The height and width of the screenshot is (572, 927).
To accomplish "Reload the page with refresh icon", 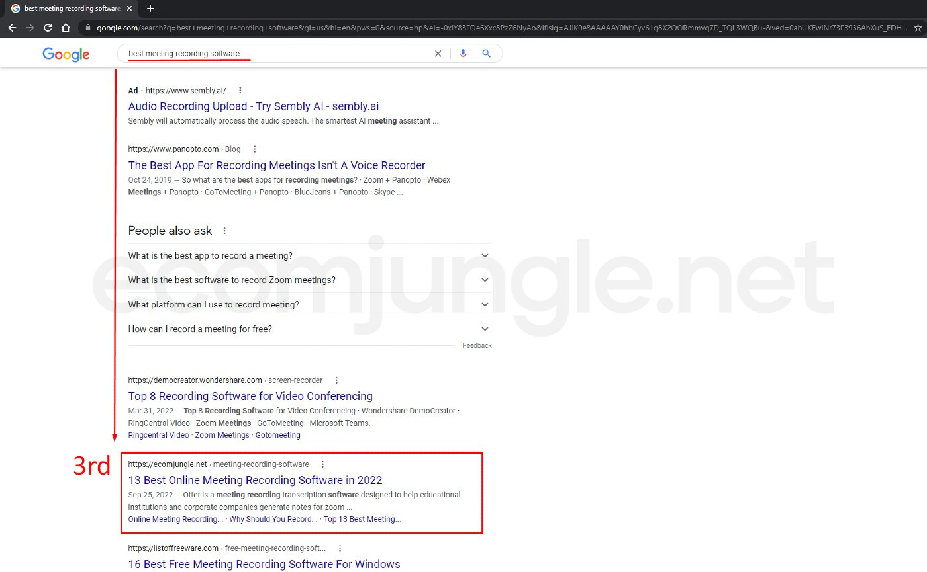I will click(48, 28).
